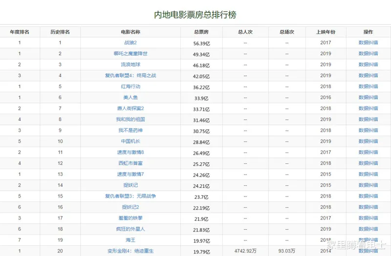Open the 捉妖记 movie link in row 14
The image size is (391, 256).
(130, 185)
